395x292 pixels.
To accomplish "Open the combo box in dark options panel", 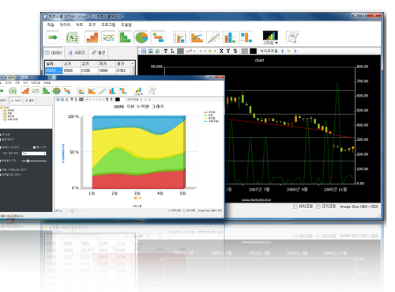I will point(34,154).
